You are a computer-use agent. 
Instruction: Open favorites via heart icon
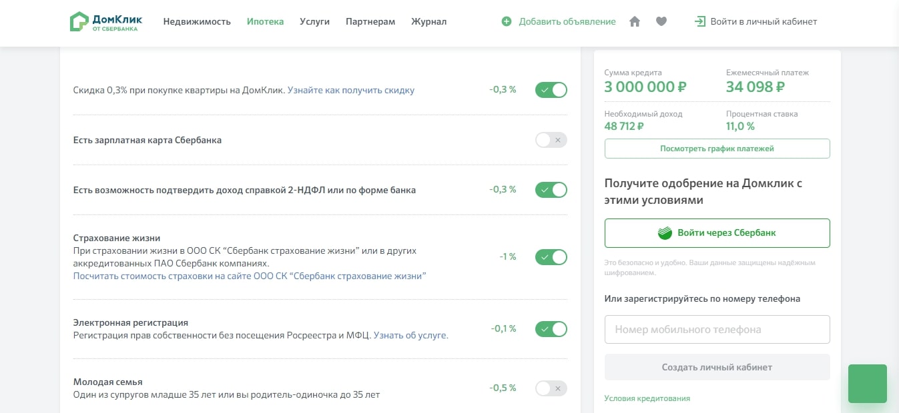pyautogui.click(x=661, y=21)
